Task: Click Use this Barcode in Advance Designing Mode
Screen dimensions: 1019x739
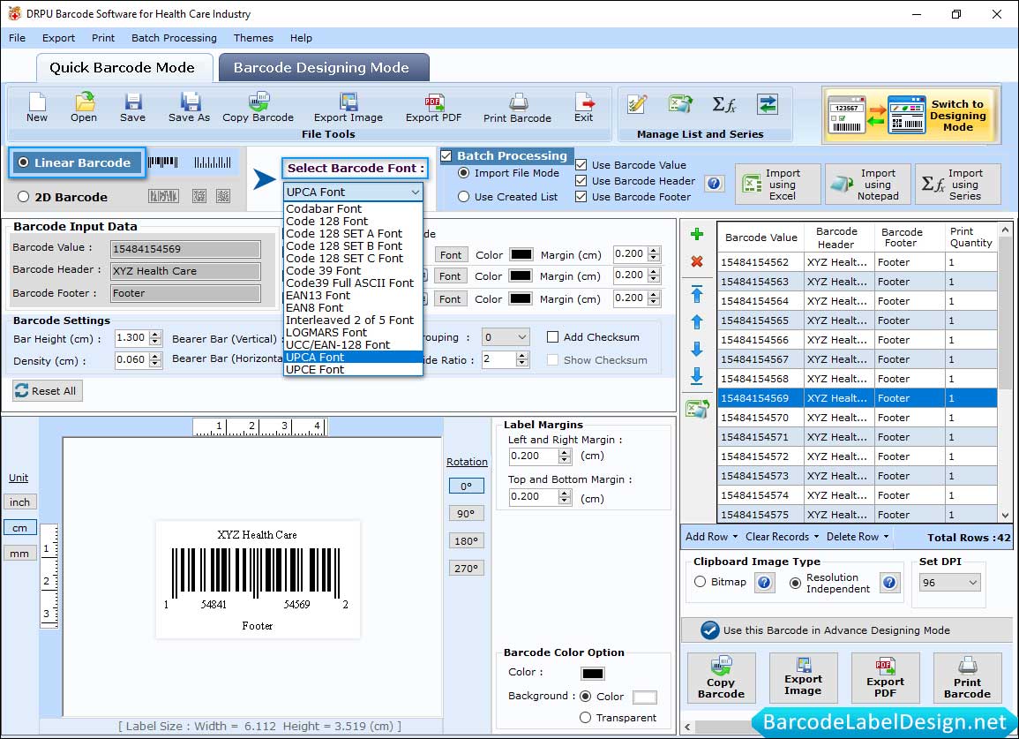Action: coord(847,630)
